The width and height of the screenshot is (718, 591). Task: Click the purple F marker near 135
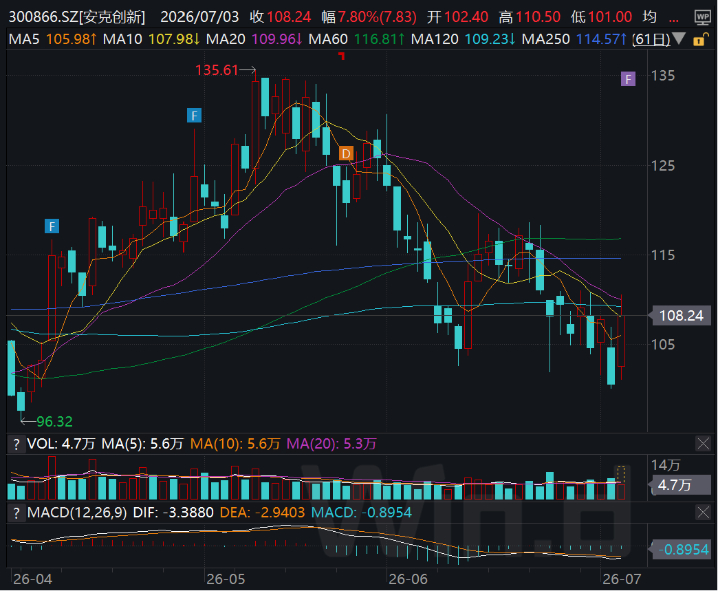click(x=629, y=79)
